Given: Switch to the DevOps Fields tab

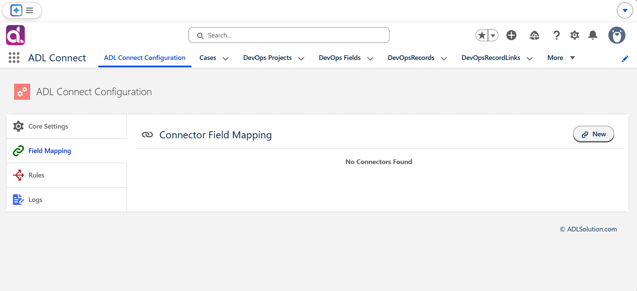Looking at the screenshot, I should coord(340,58).
